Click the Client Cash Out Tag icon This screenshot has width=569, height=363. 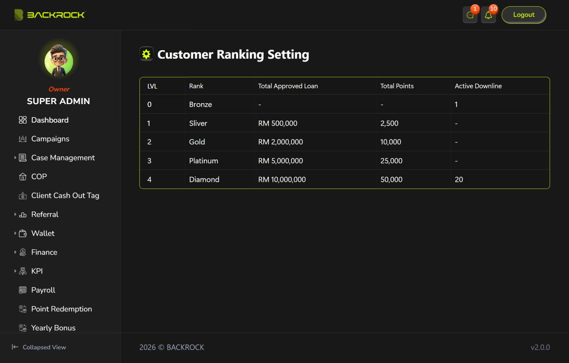23,196
